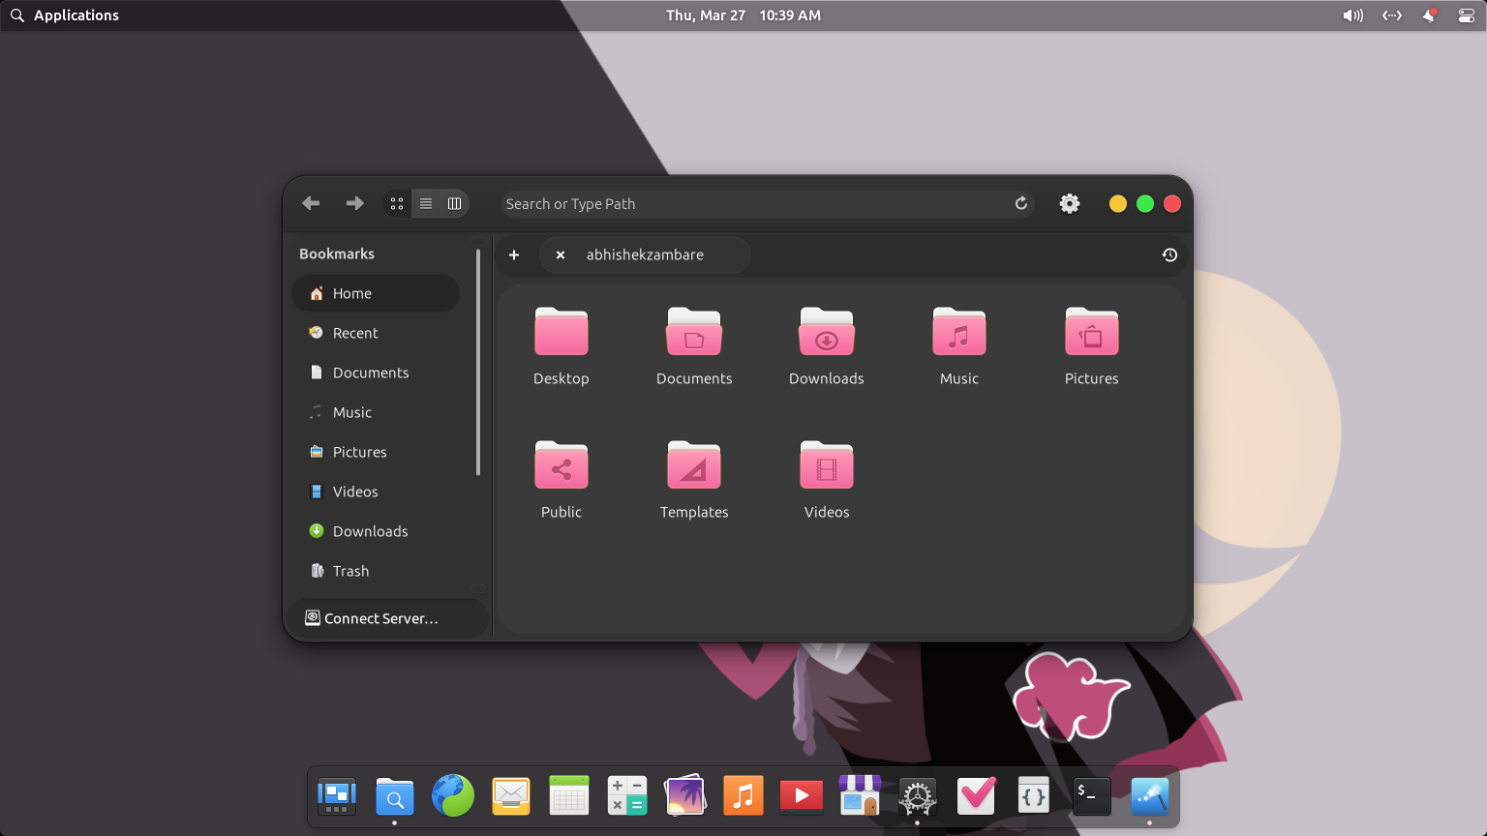The height and width of the screenshot is (836, 1487).
Task: Open Home bookmark in sidebar
Action: point(376,293)
